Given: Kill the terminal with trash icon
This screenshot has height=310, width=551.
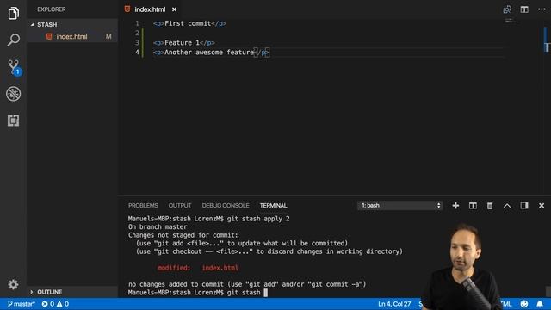Looking at the screenshot, I should (x=490, y=205).
